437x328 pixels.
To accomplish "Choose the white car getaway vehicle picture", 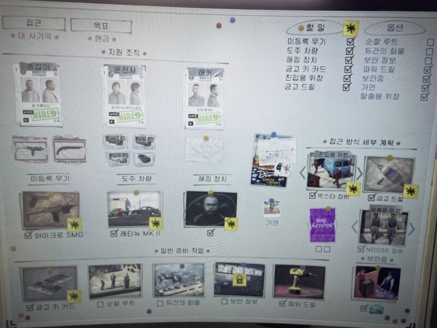I will coord(118,158).
